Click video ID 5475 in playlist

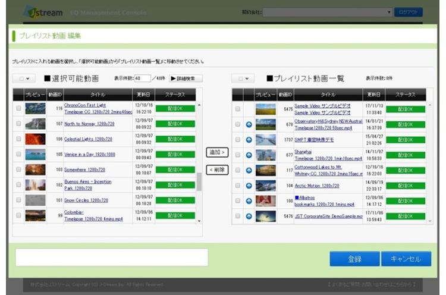[x=288, y=109]
